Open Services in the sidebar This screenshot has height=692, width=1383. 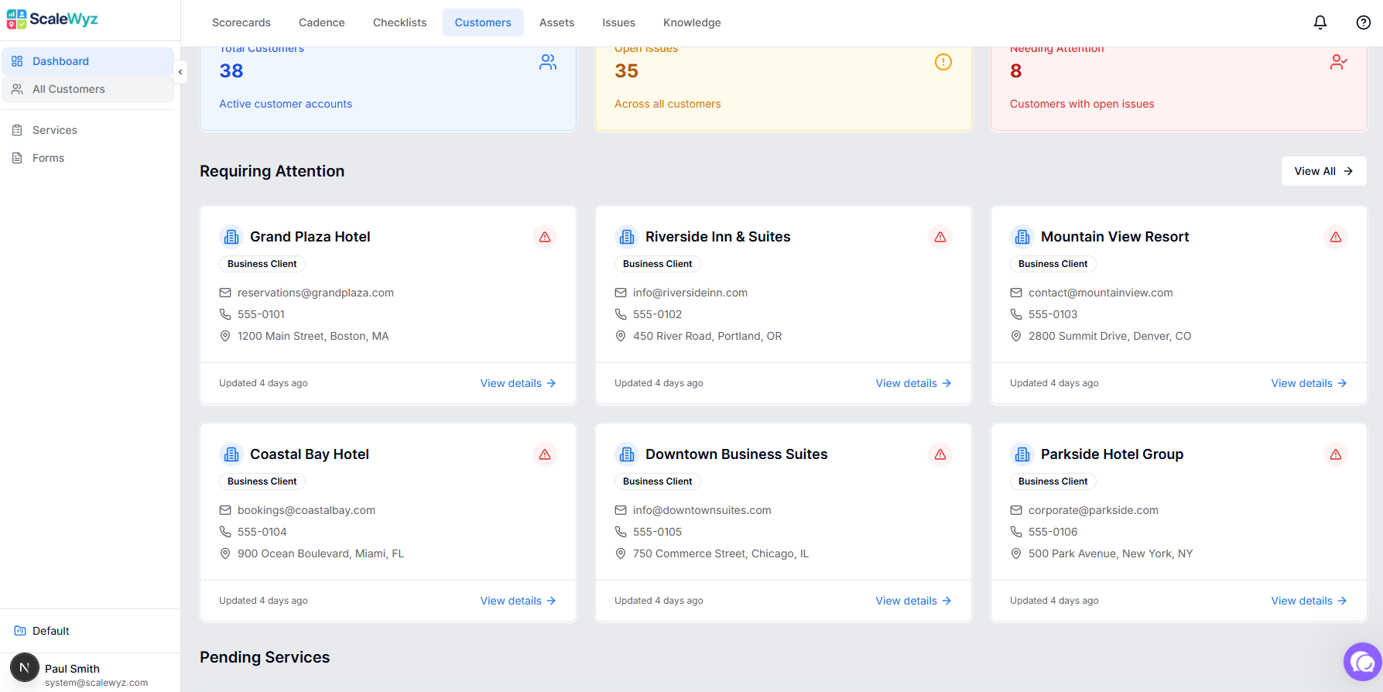[87, 130]
